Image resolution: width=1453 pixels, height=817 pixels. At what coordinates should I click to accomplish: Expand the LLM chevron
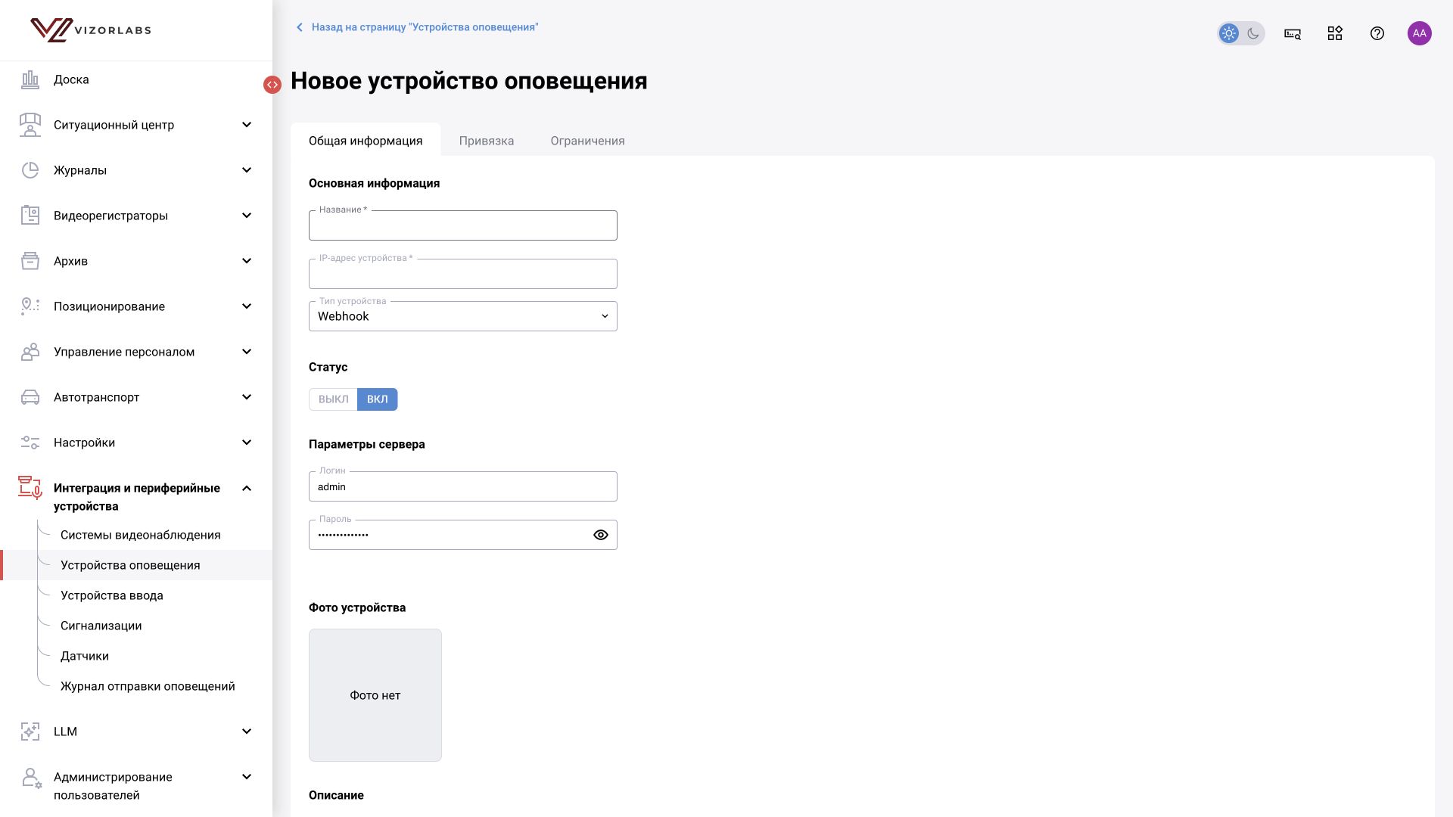coord(247,732)
